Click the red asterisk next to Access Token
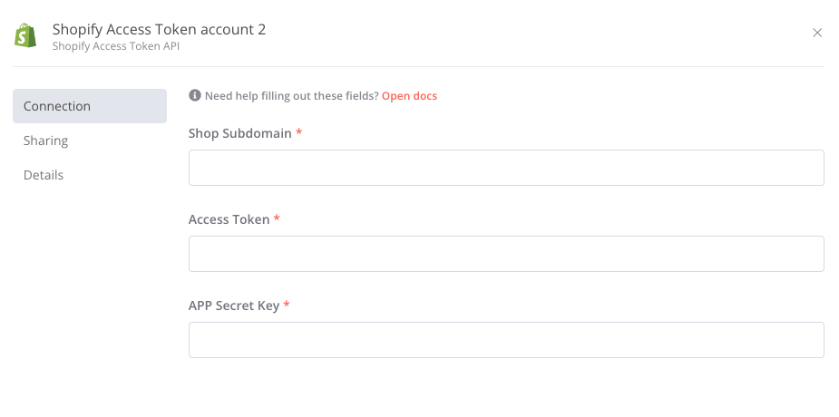 (277, 218)
